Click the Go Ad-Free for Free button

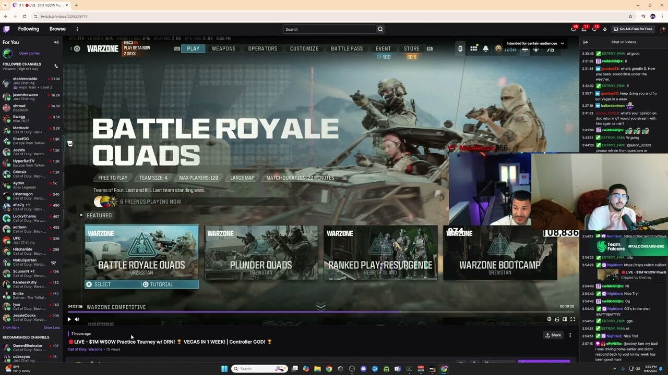pos(633,29)
